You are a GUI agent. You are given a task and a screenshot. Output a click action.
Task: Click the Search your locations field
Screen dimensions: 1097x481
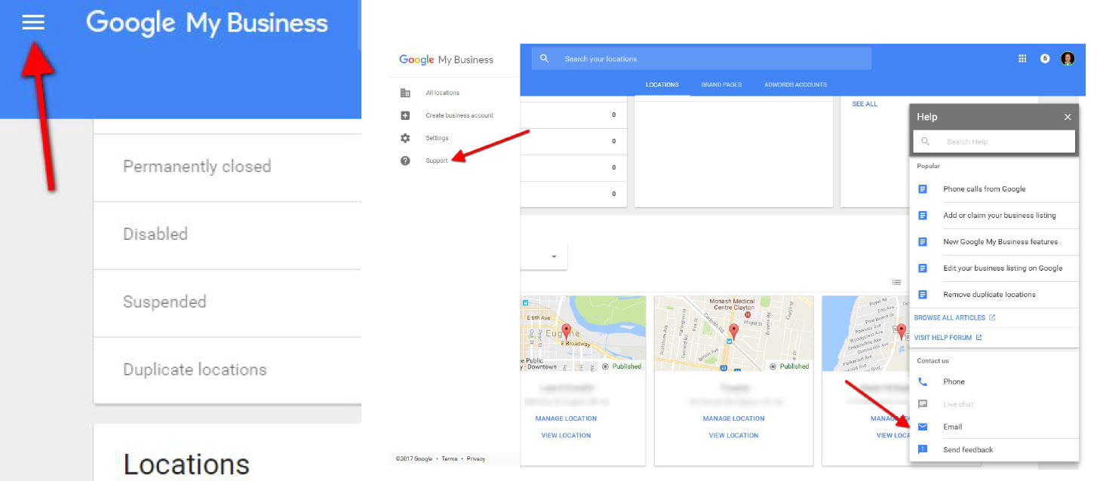[x=709, y=59]
